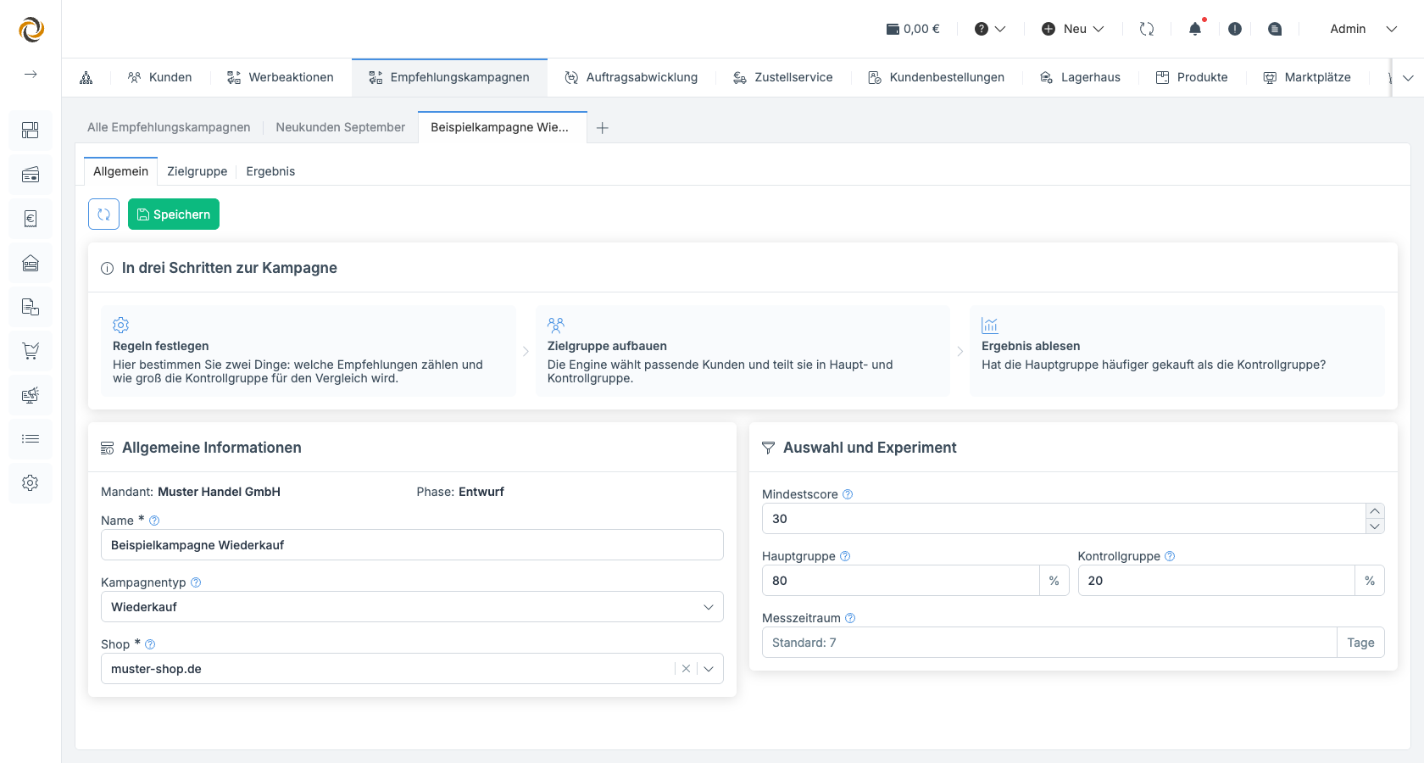Open the Kundenbestellungen module tab

937,77
